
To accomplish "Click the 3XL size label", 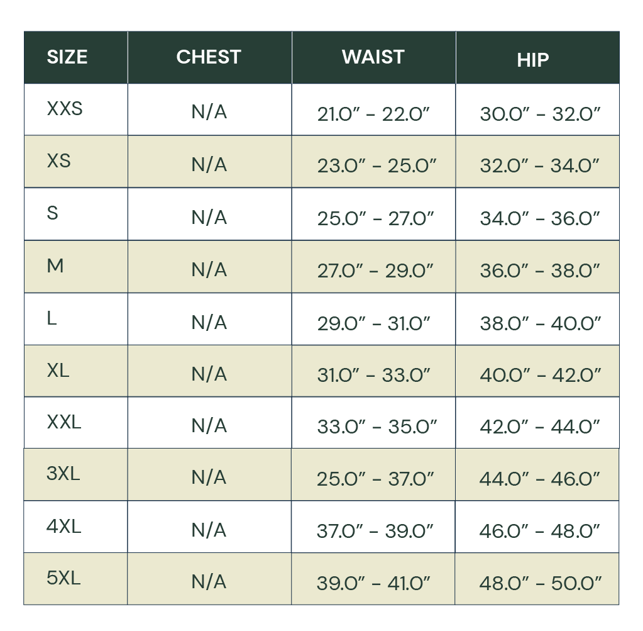I will 63,474.
